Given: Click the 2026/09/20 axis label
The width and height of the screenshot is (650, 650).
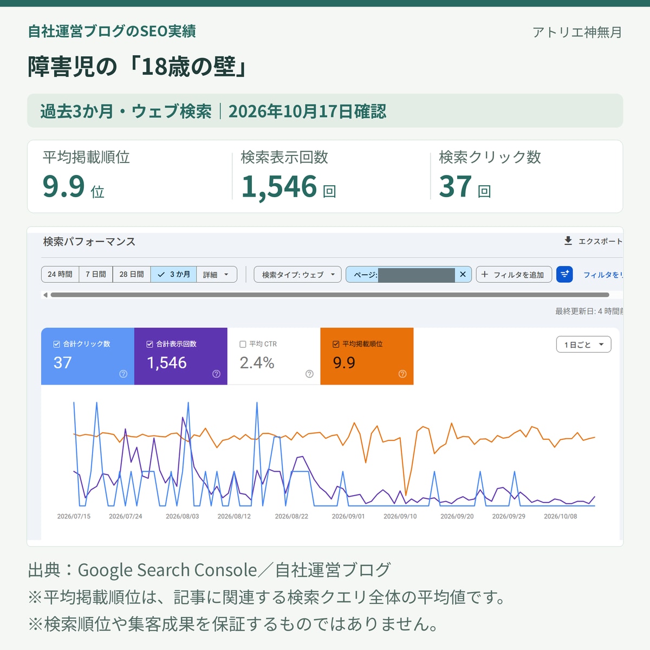Looking at the screenshot, I should (457, 516).
